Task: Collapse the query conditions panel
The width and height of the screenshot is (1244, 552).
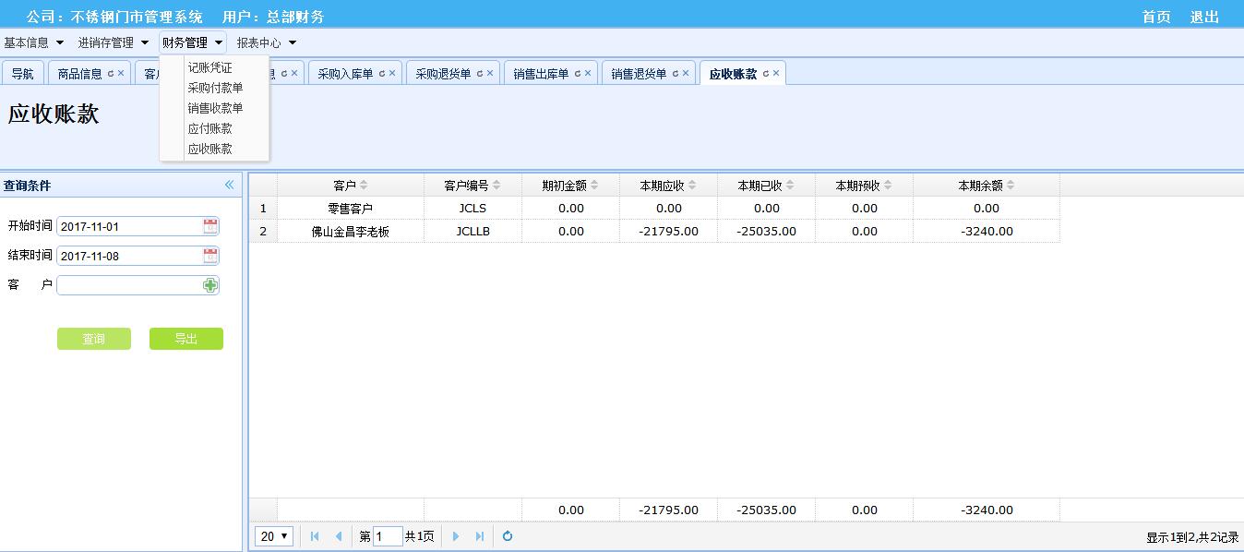Action: coord(229,186)
